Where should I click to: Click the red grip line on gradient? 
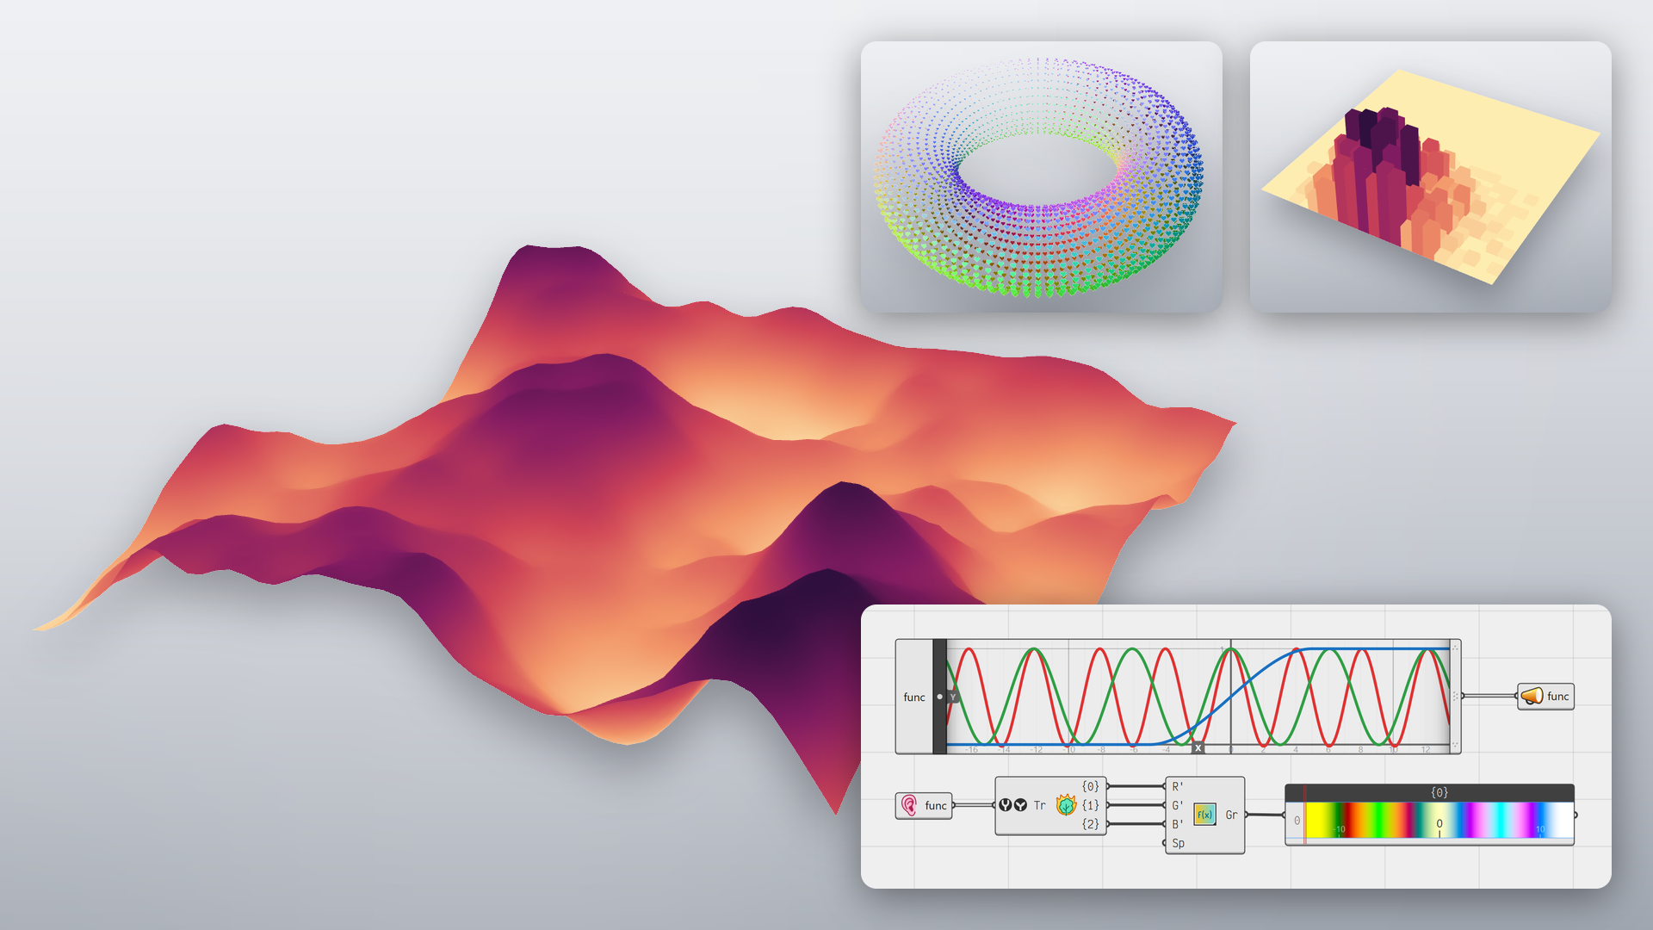pos(1304,815)
